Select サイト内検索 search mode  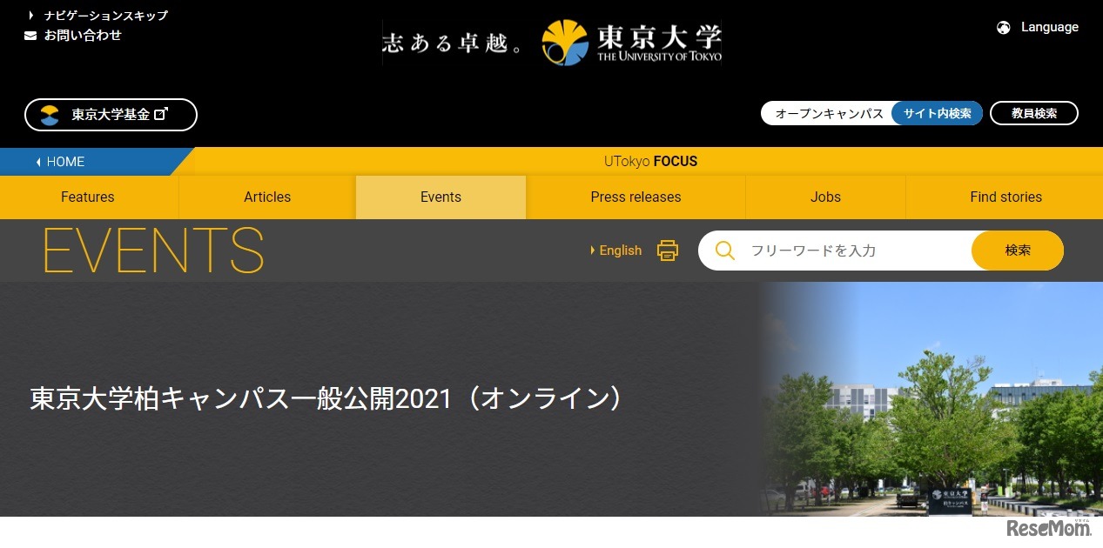938,113
